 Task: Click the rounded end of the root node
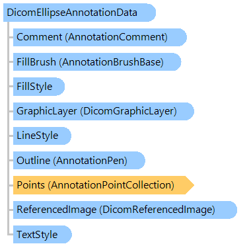click(151, 13)
